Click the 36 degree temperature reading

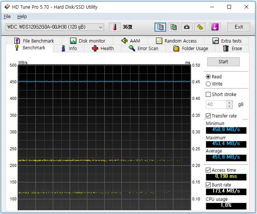click(127, 27)
